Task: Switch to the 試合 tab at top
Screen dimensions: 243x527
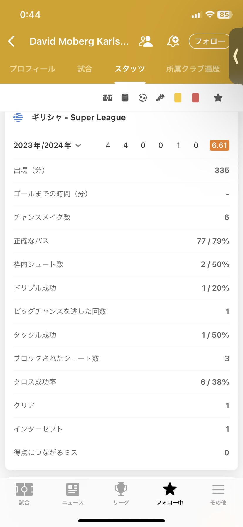Action: coord(85,69)
